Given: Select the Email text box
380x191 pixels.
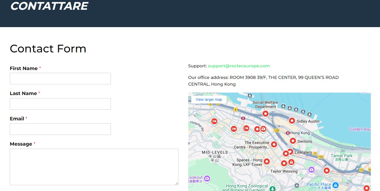Looking at the screenshot, I should pos(60,129).
